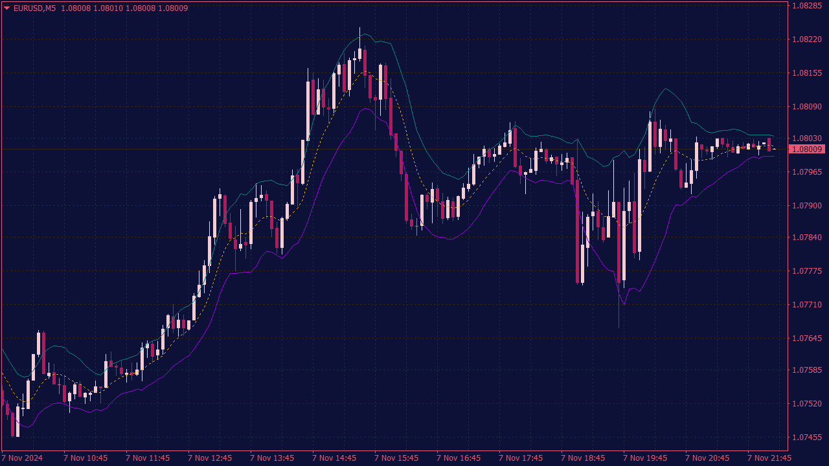Viewport: 829px width, 466px height.
Task: Click time axis label 7 Nov 18:45
Action: pyautogui.click(x=583, y=458)
